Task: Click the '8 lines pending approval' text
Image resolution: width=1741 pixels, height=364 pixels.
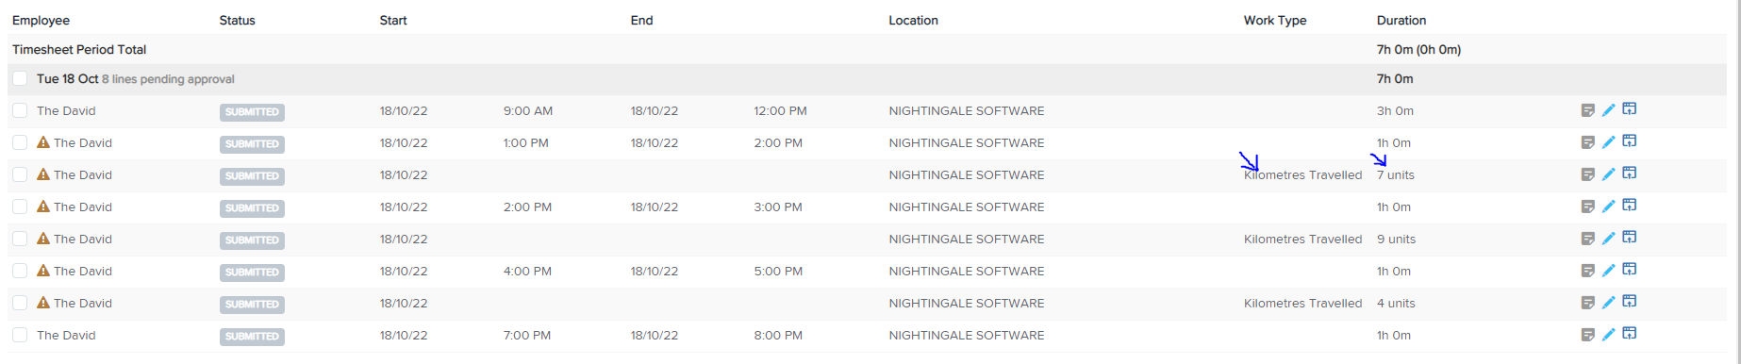Action: tap(168, 79)
